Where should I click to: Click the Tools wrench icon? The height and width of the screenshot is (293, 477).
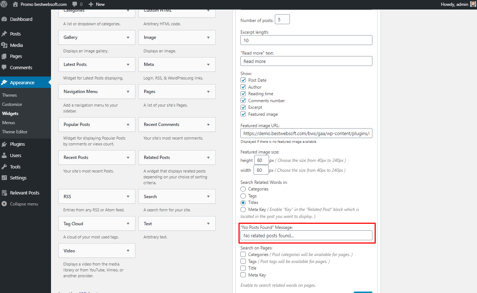pos(4,167)
